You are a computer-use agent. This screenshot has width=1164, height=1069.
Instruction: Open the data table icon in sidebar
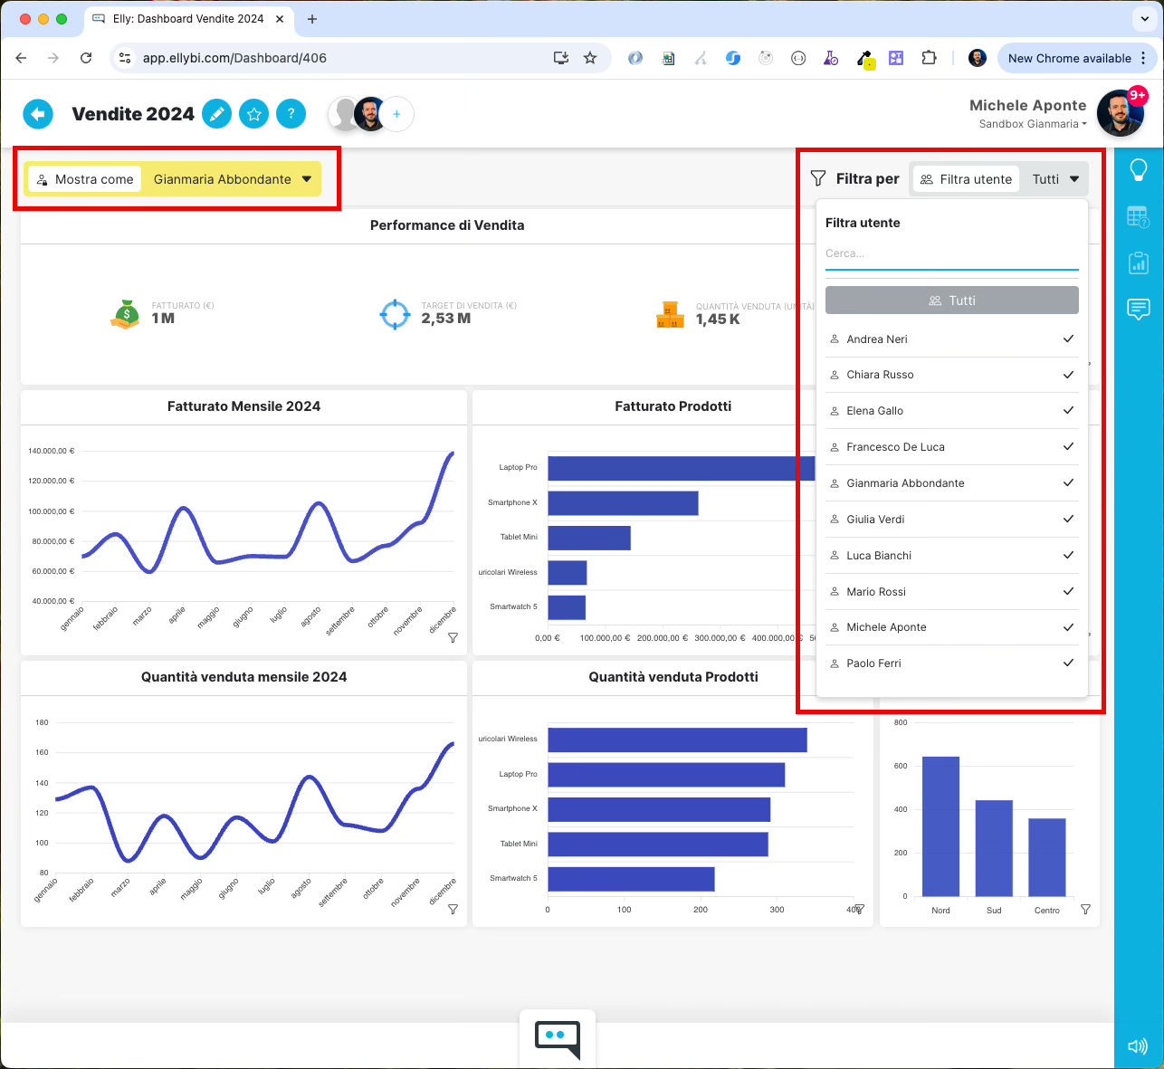coord(1139,217)
